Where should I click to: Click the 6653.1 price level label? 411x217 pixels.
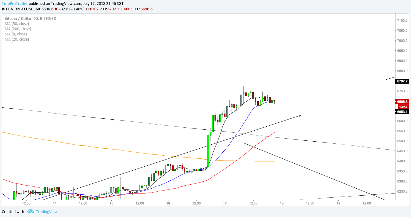402,112
